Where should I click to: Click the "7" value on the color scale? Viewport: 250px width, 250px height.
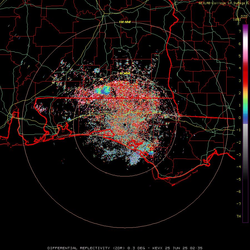coord(240,31)
